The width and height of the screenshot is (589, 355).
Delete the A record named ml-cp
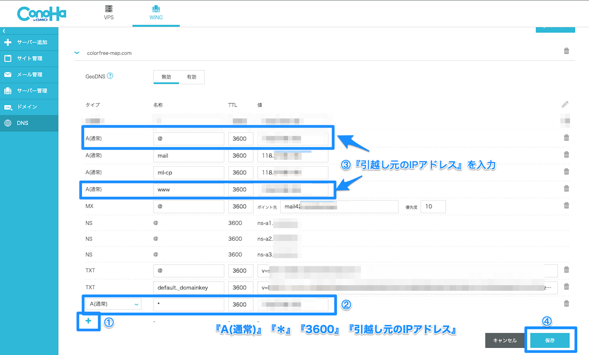click(x=566, y=172)
